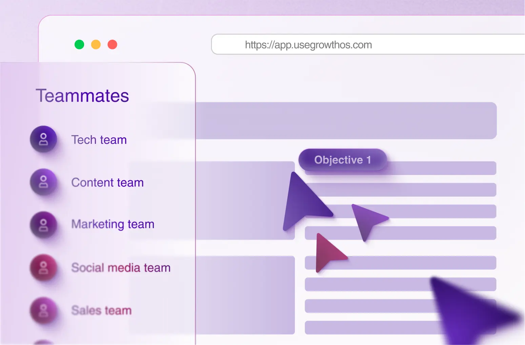Click the Tech team avatar icon
Image resolution: width=525 pixels, height=345 pixels.
coord(43,139)
